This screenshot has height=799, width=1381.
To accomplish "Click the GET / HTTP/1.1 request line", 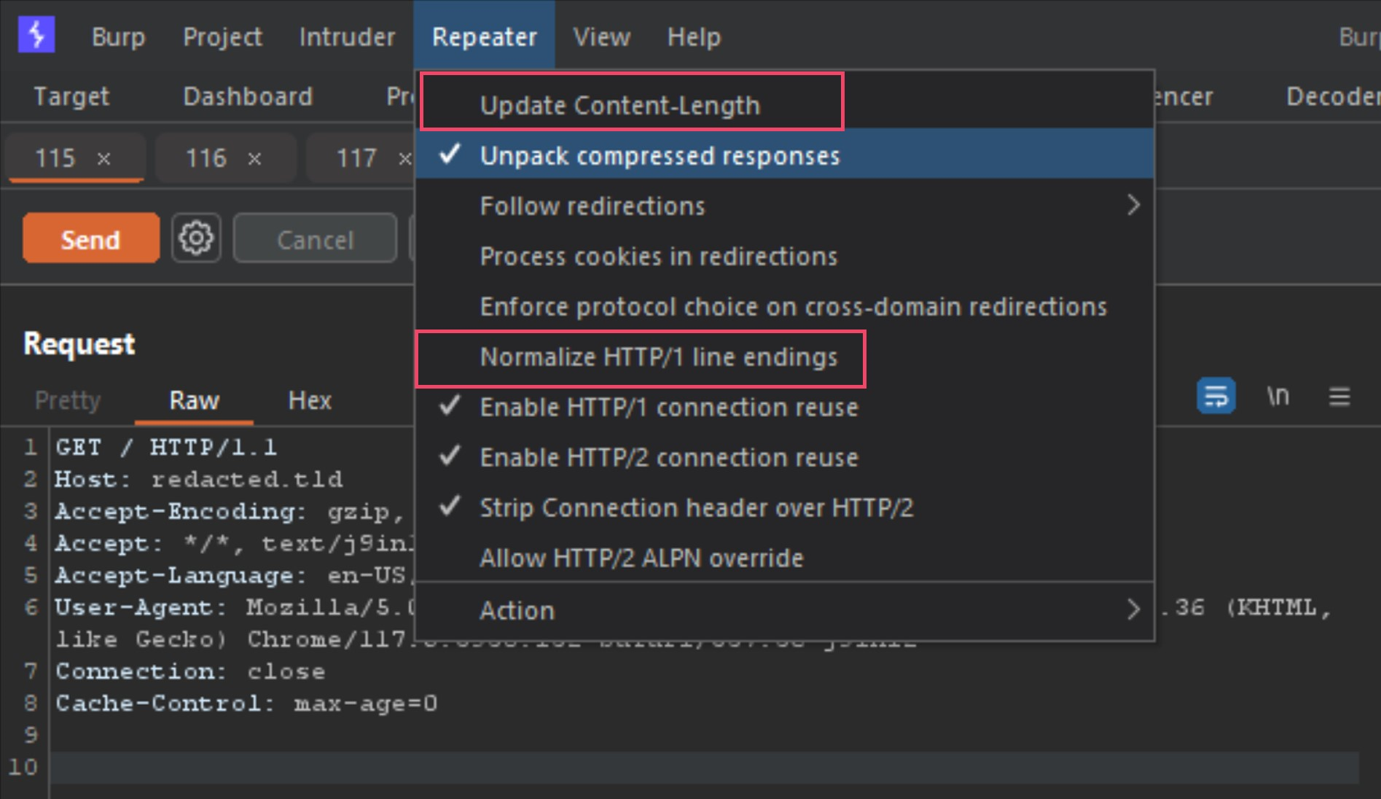I will (166, 447).
